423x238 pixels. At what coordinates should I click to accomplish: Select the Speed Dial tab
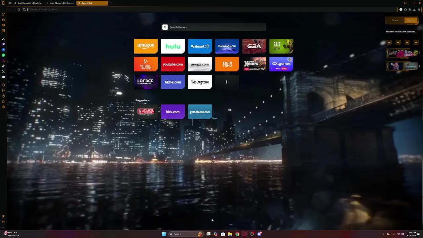[92, 3]
